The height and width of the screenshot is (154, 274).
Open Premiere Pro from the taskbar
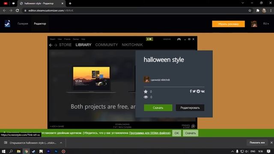[x=48, y=151]
